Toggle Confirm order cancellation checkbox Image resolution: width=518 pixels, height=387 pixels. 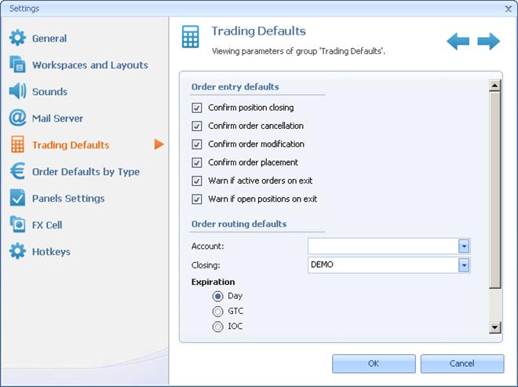(x=197, y=126)
